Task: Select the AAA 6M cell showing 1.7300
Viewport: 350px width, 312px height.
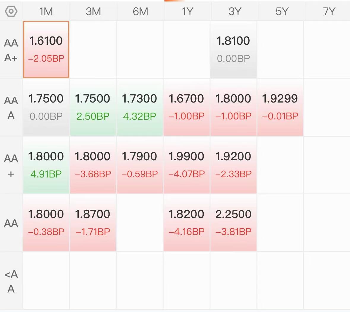Action: pyautogui.click(x=140, y=108)
